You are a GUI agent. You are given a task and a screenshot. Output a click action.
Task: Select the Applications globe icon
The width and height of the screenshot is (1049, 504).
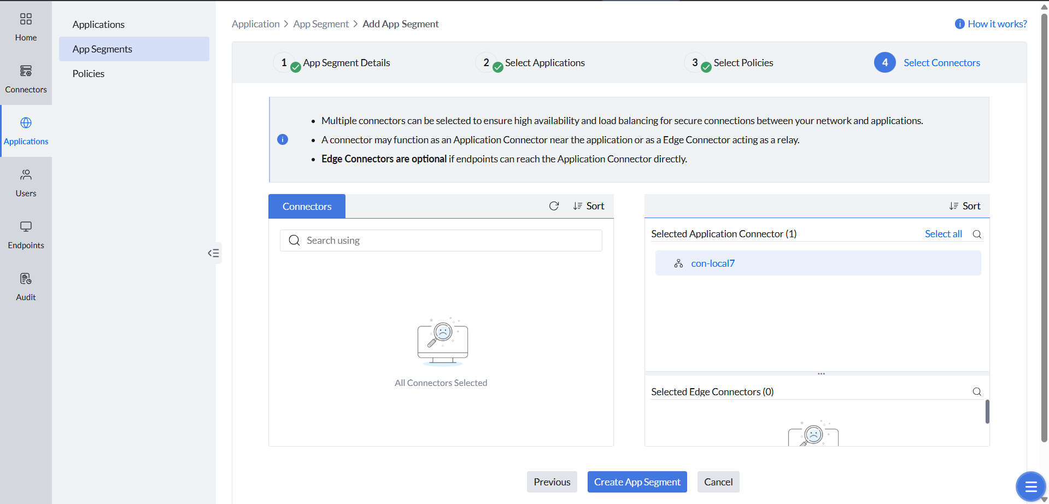click(26, 122)
